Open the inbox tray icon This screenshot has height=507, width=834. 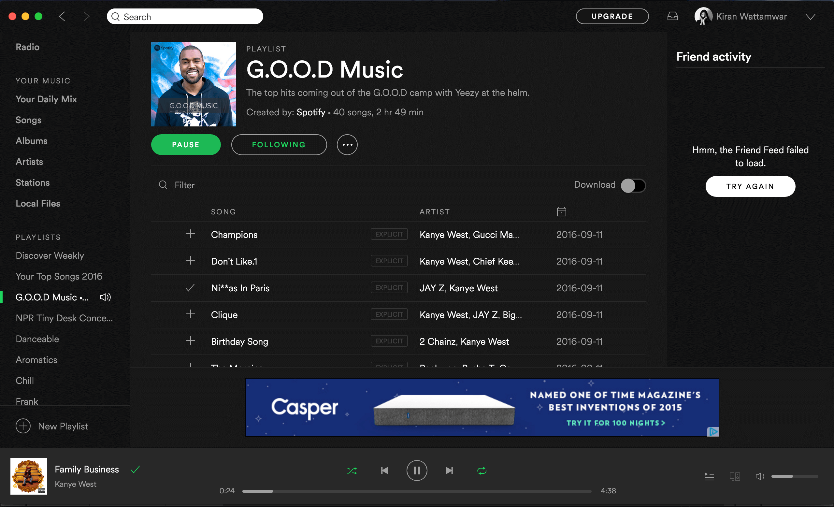pos(672,16)
